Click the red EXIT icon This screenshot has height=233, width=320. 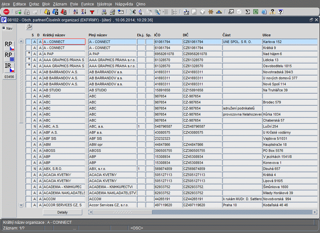6,12
